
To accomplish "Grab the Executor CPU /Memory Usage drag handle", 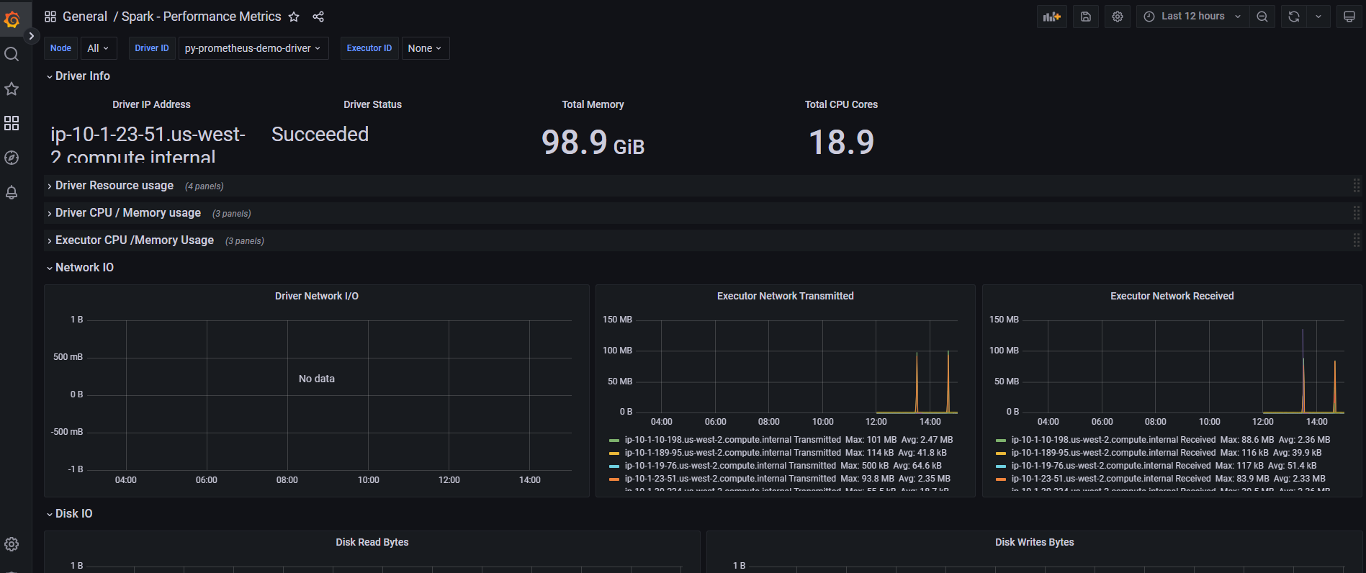I will point(1357,240).
